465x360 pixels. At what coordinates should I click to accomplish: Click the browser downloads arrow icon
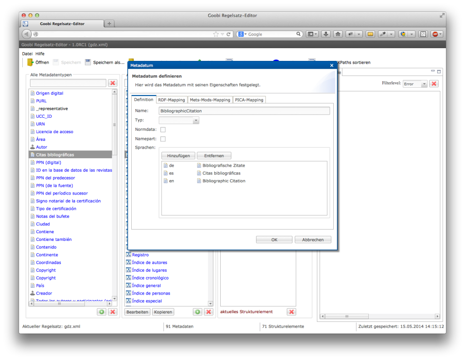coord(326,34)
